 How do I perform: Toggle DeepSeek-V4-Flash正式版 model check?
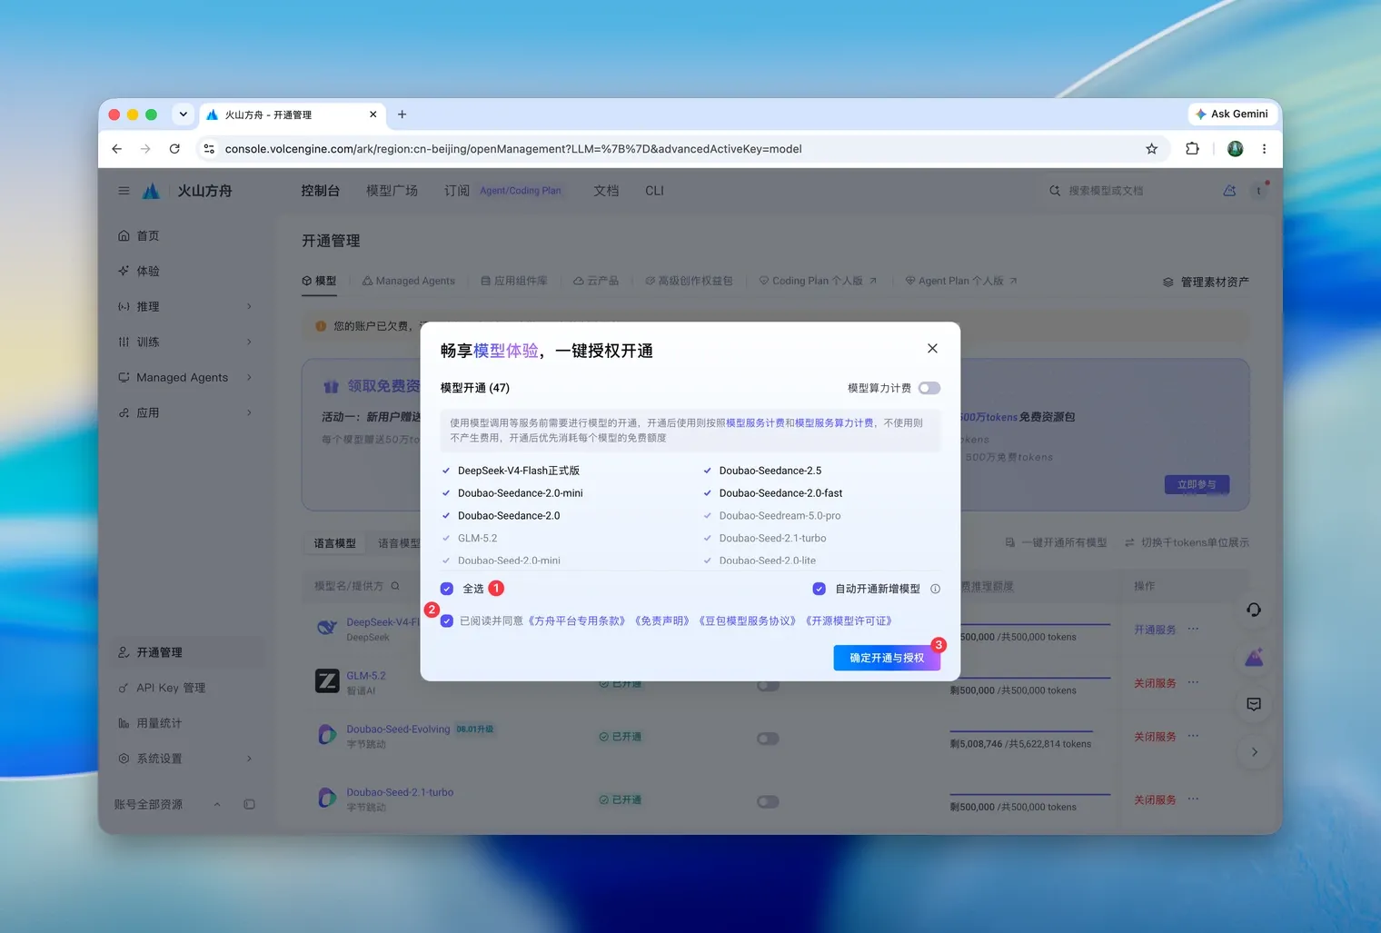(x=446, y=471)
